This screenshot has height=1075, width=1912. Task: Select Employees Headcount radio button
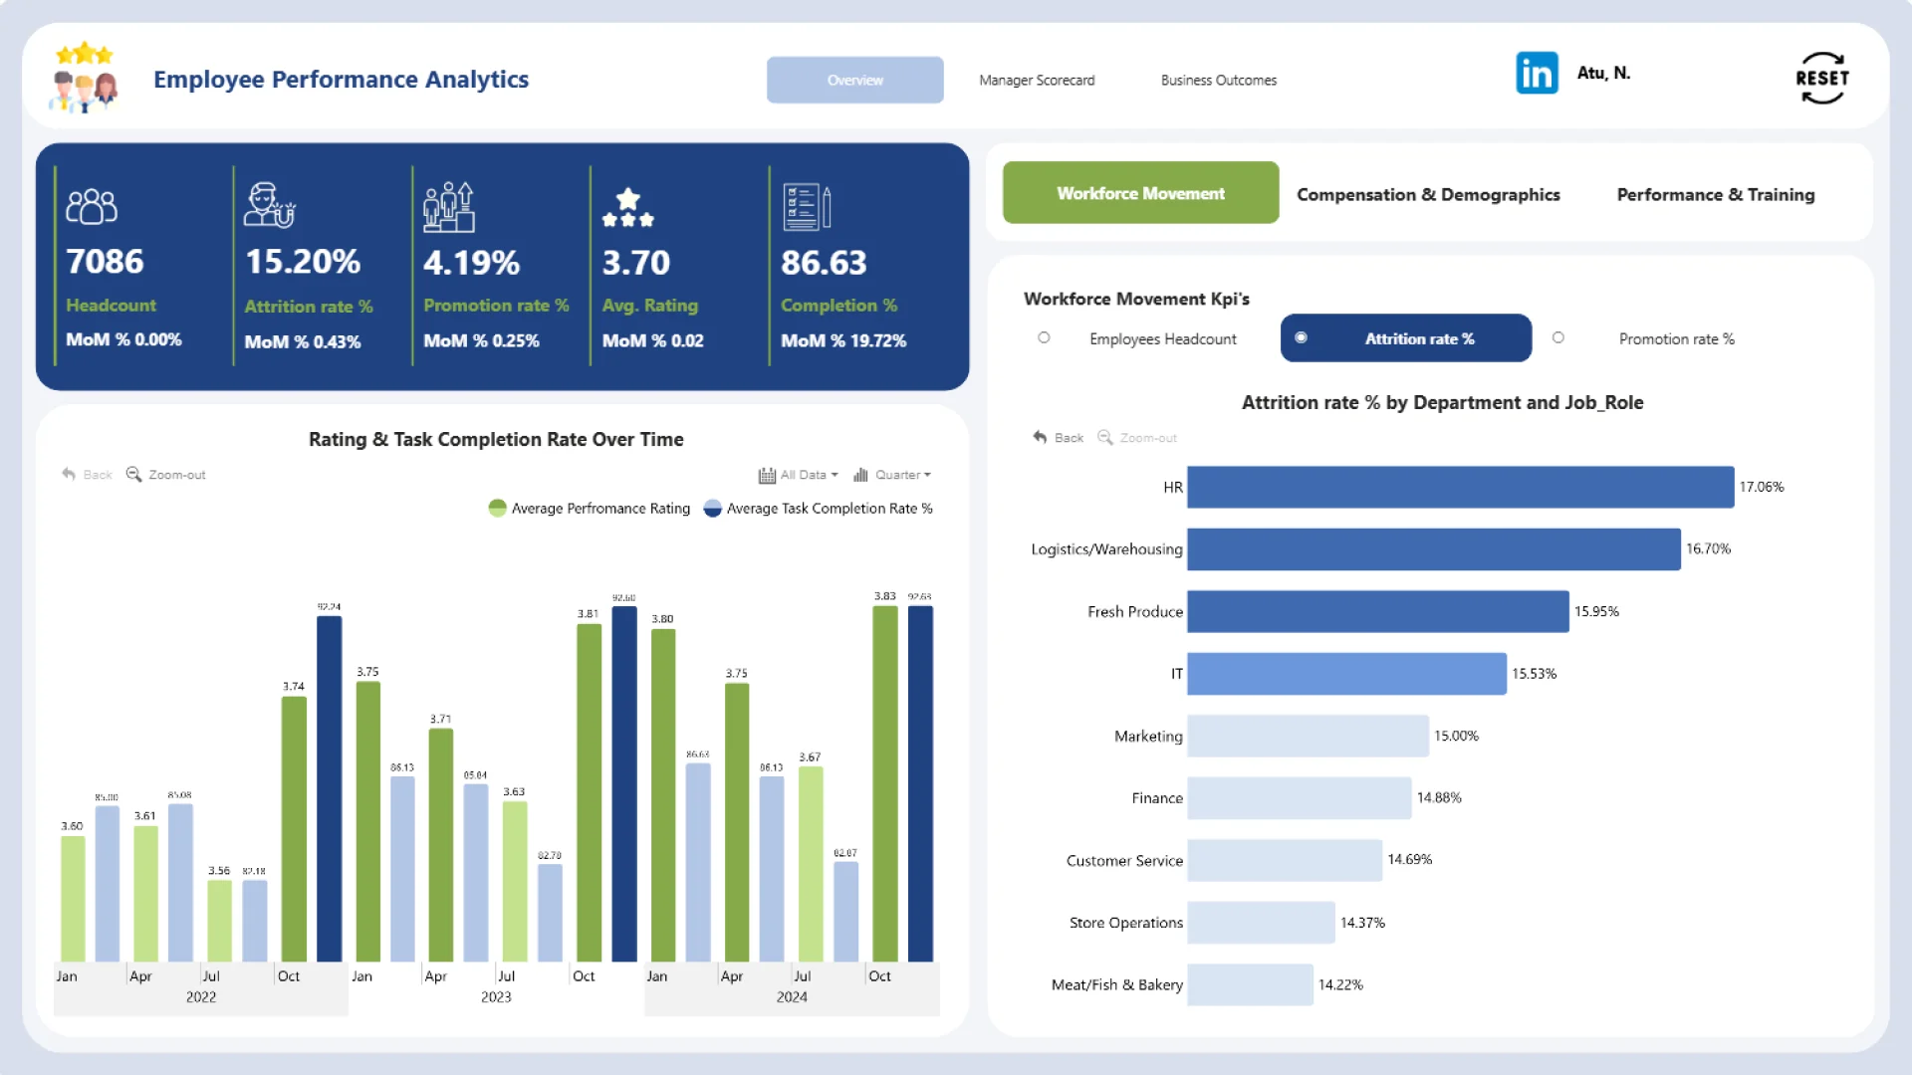point(1044,338)
